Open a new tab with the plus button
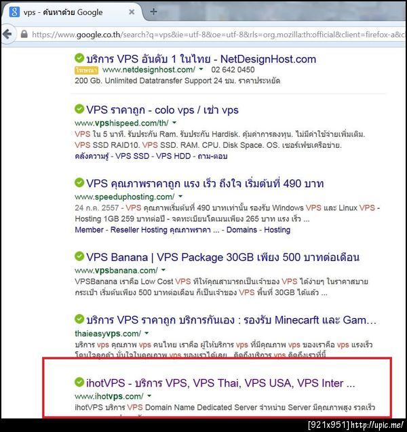This screenshot has height=432, width=407. tap(153, 12)
